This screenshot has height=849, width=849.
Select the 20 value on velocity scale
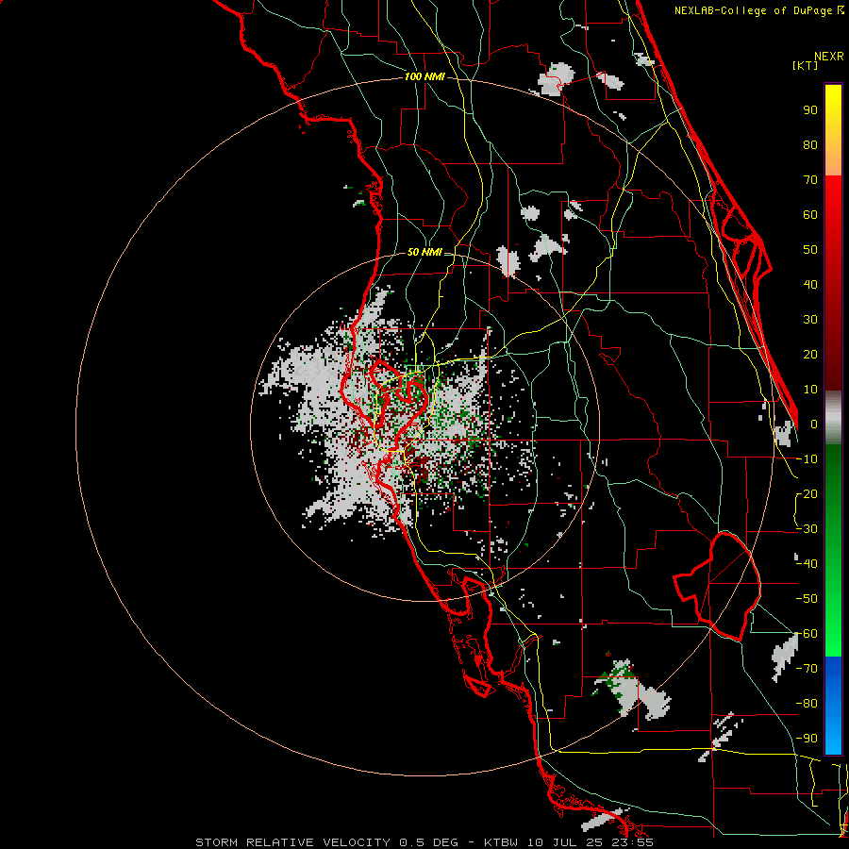[810, 354]
